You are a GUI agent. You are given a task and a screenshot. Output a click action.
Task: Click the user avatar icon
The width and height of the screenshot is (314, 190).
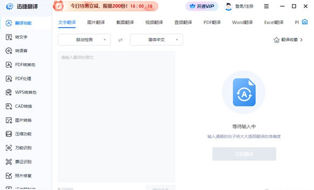pyautogui.click(x=229, y=7)
